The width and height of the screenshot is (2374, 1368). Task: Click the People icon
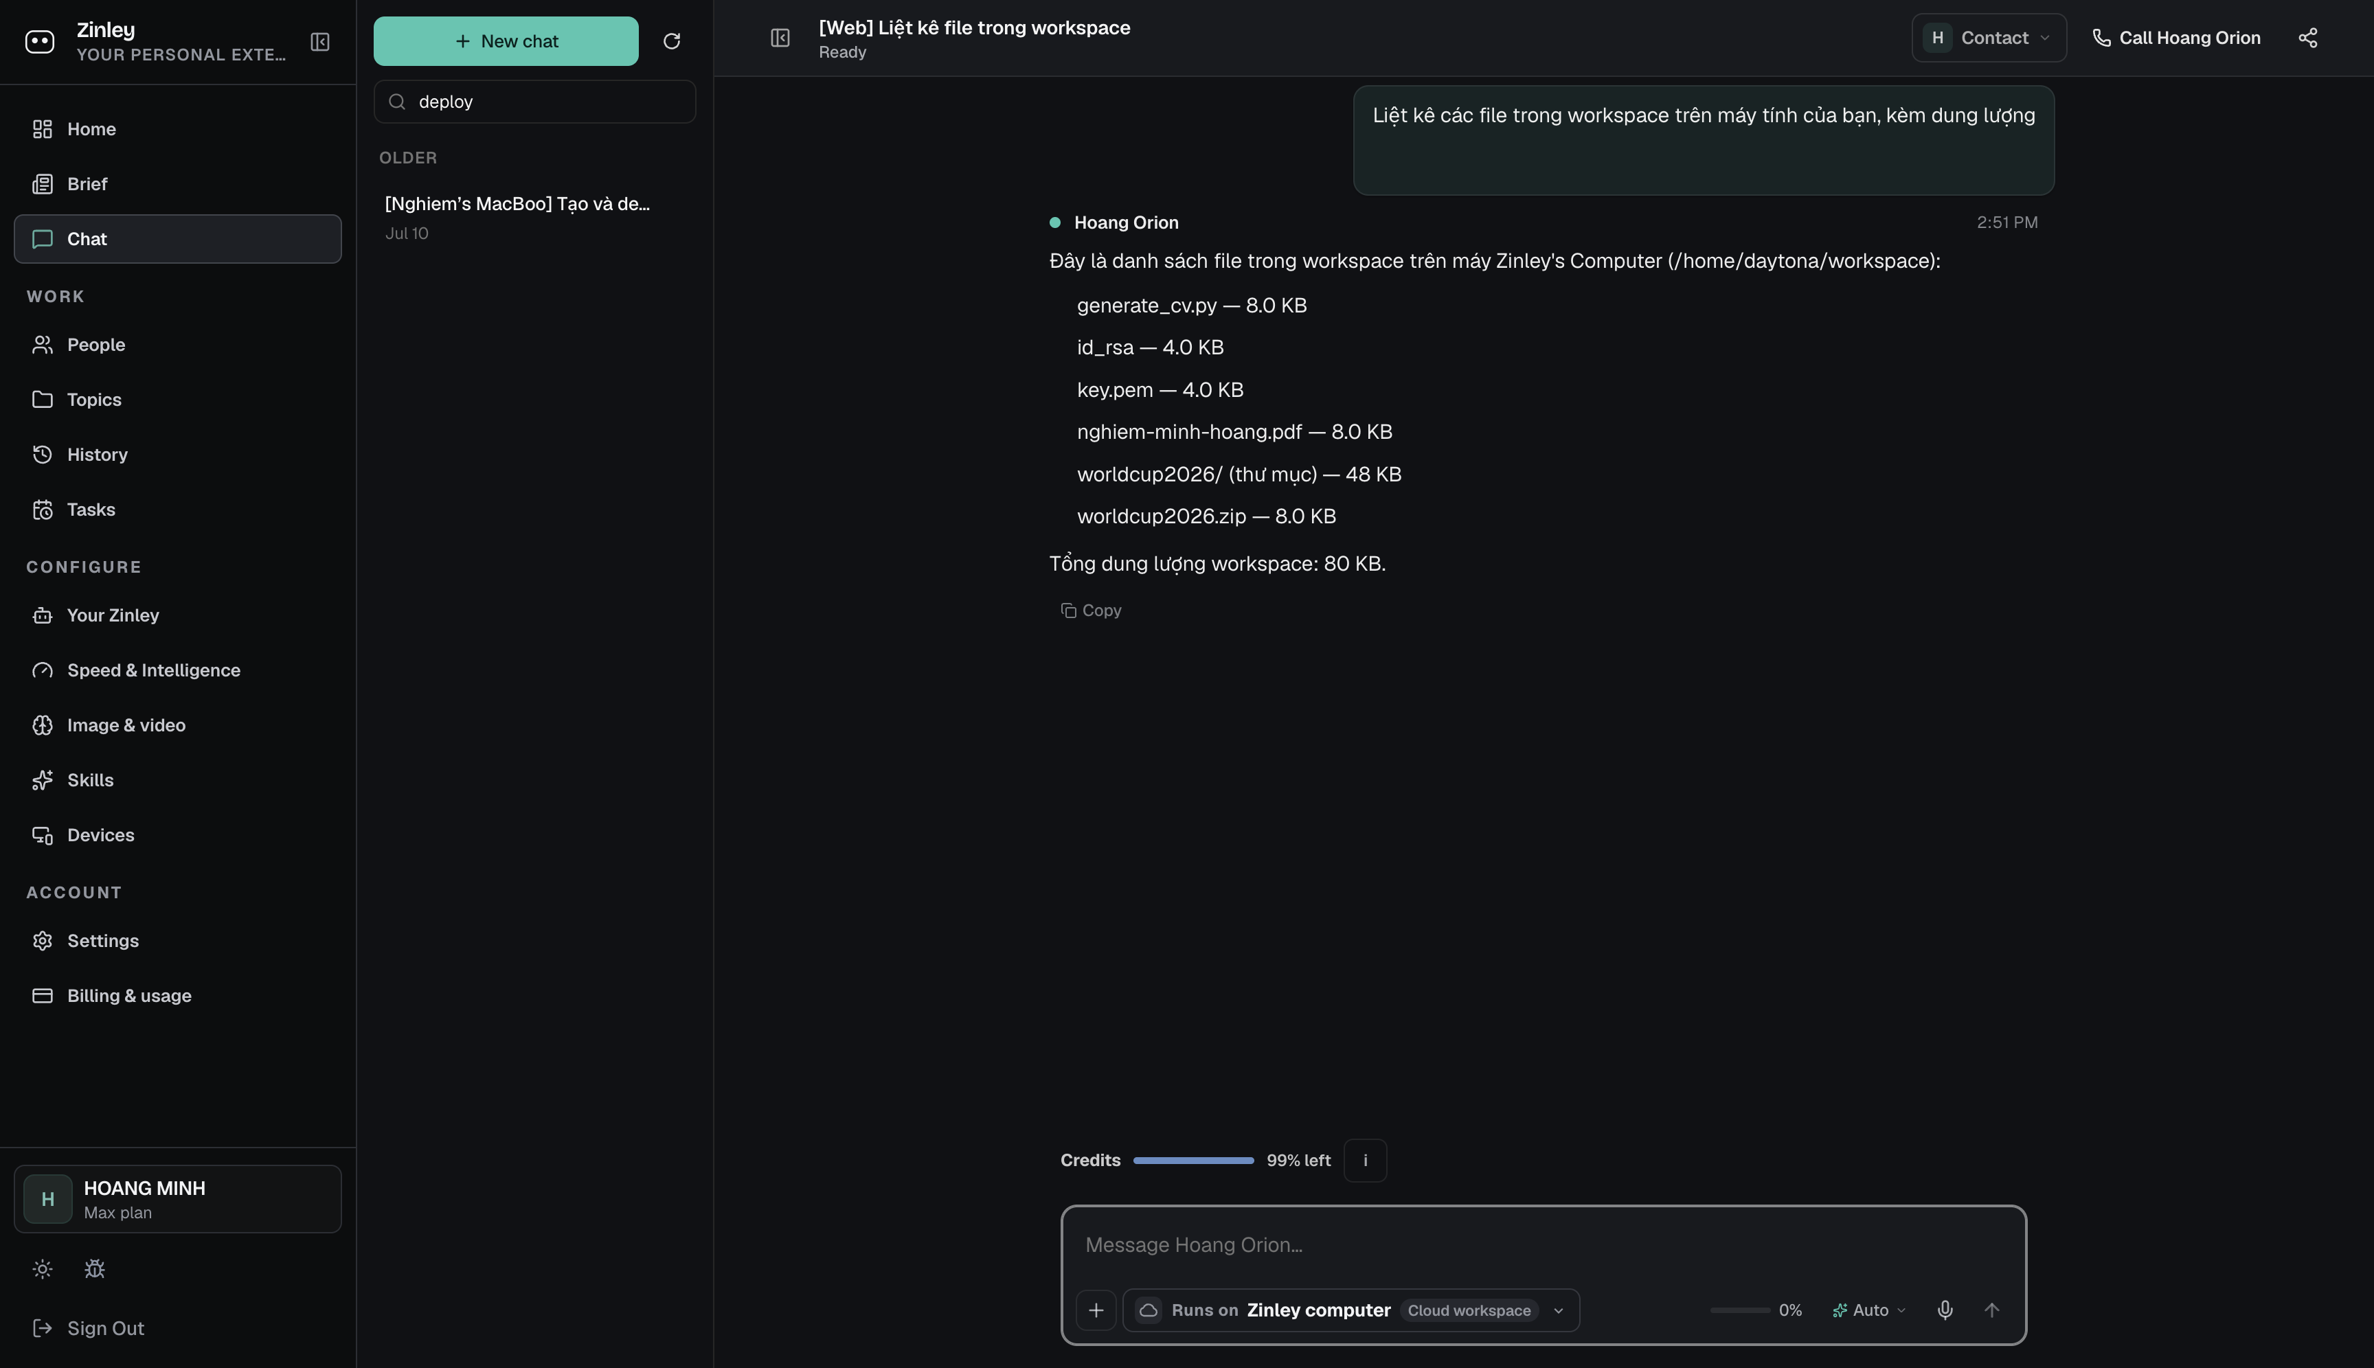tap(43, 345)
